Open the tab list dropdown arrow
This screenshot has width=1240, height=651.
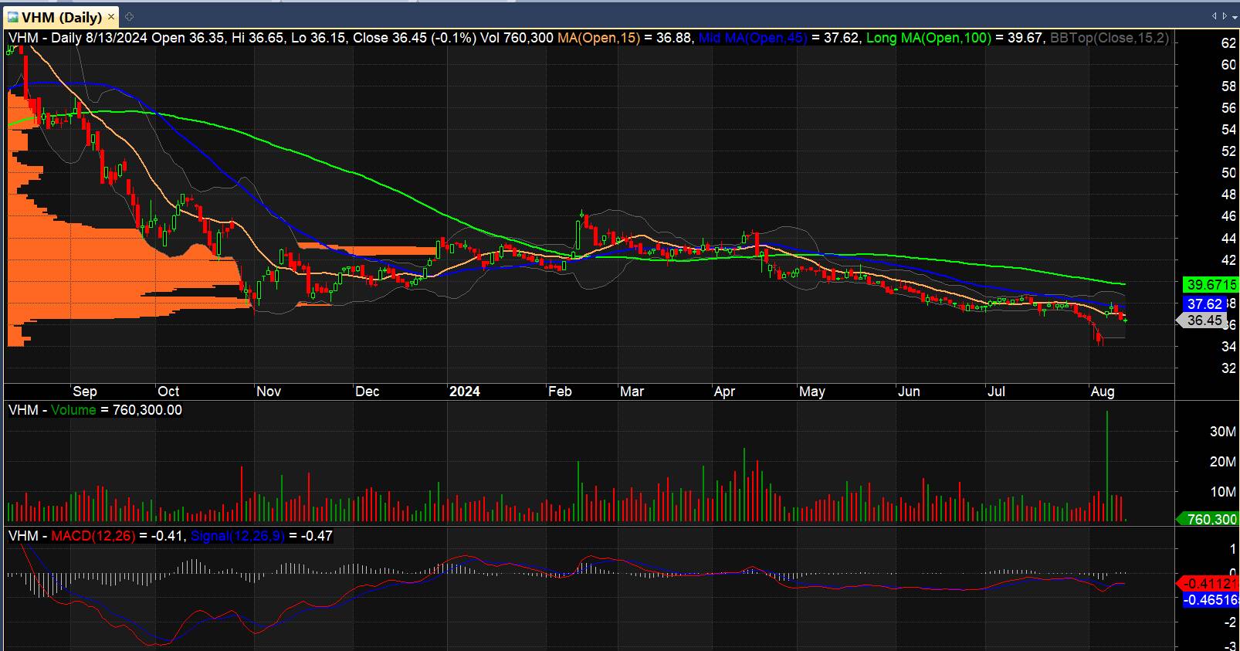[1233, 15]
